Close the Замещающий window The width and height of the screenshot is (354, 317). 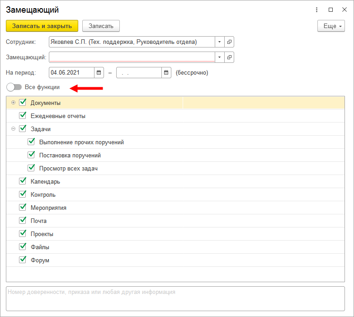tap(344, 9)
